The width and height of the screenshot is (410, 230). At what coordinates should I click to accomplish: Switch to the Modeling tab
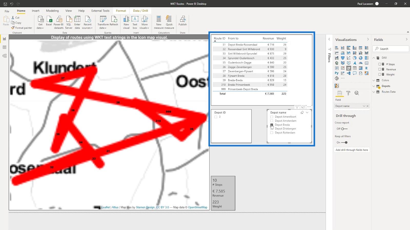(x=52, y=11)
